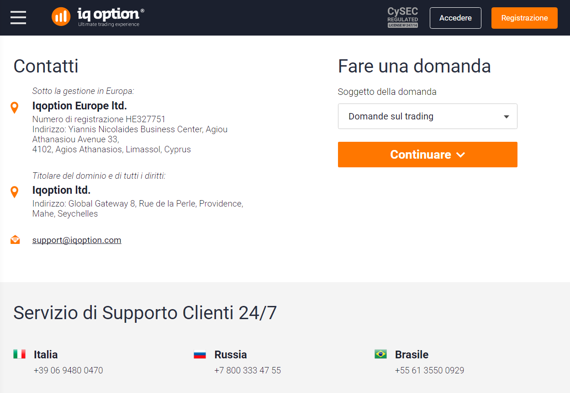
Task: Click the dropdown arrow next to Domande sul trading
Action: coord(506,117)
